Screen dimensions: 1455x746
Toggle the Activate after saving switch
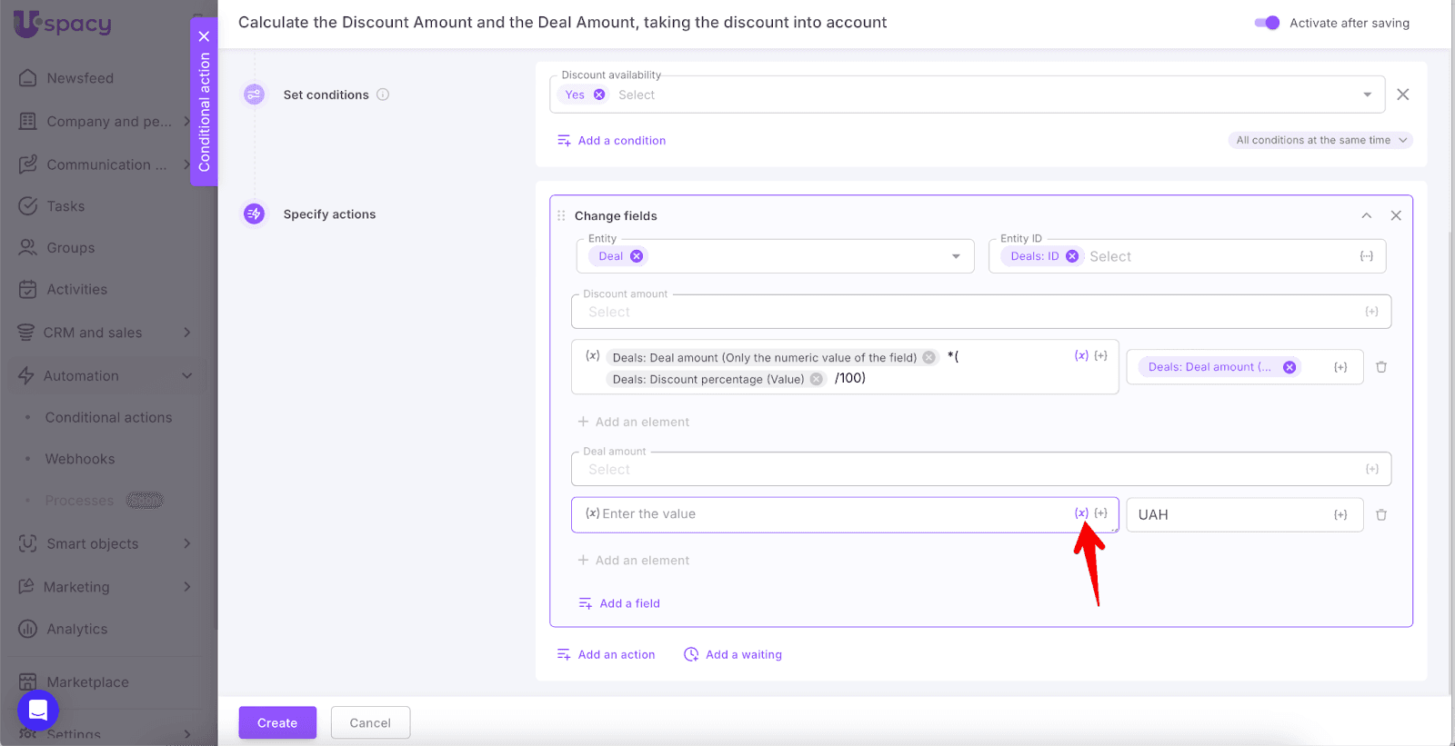(1267, 23)
